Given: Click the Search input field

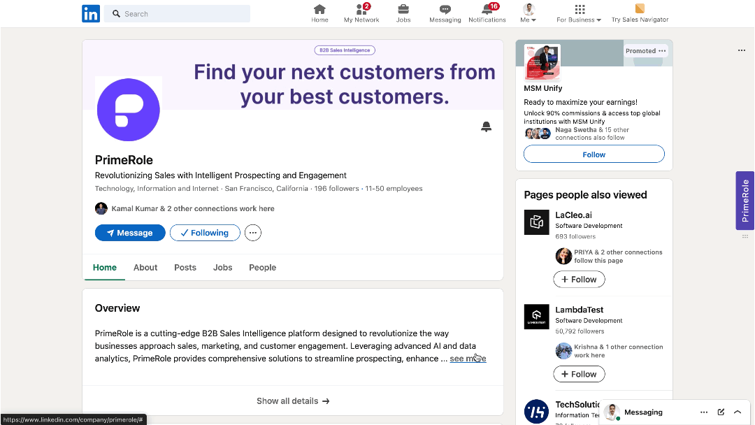Looking at the screenshot, I should click(x=177, y=14).
